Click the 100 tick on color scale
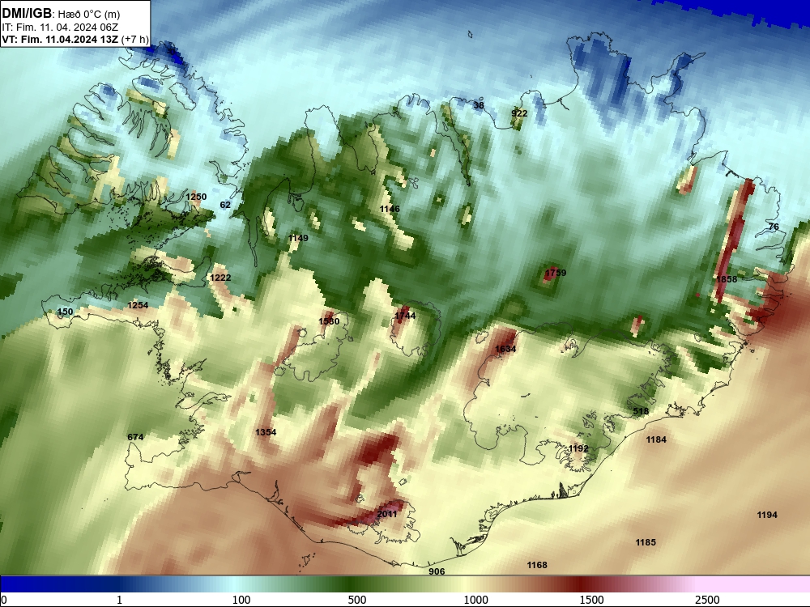Screen dimensions: 810x607 click(x=241, y=600)
